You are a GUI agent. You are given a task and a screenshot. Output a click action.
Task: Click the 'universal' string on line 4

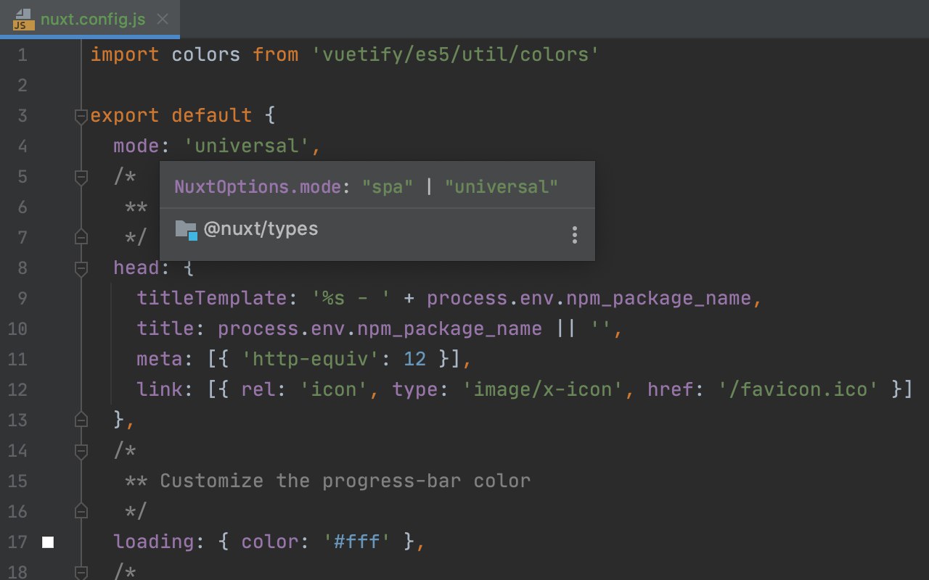[247, 146]
